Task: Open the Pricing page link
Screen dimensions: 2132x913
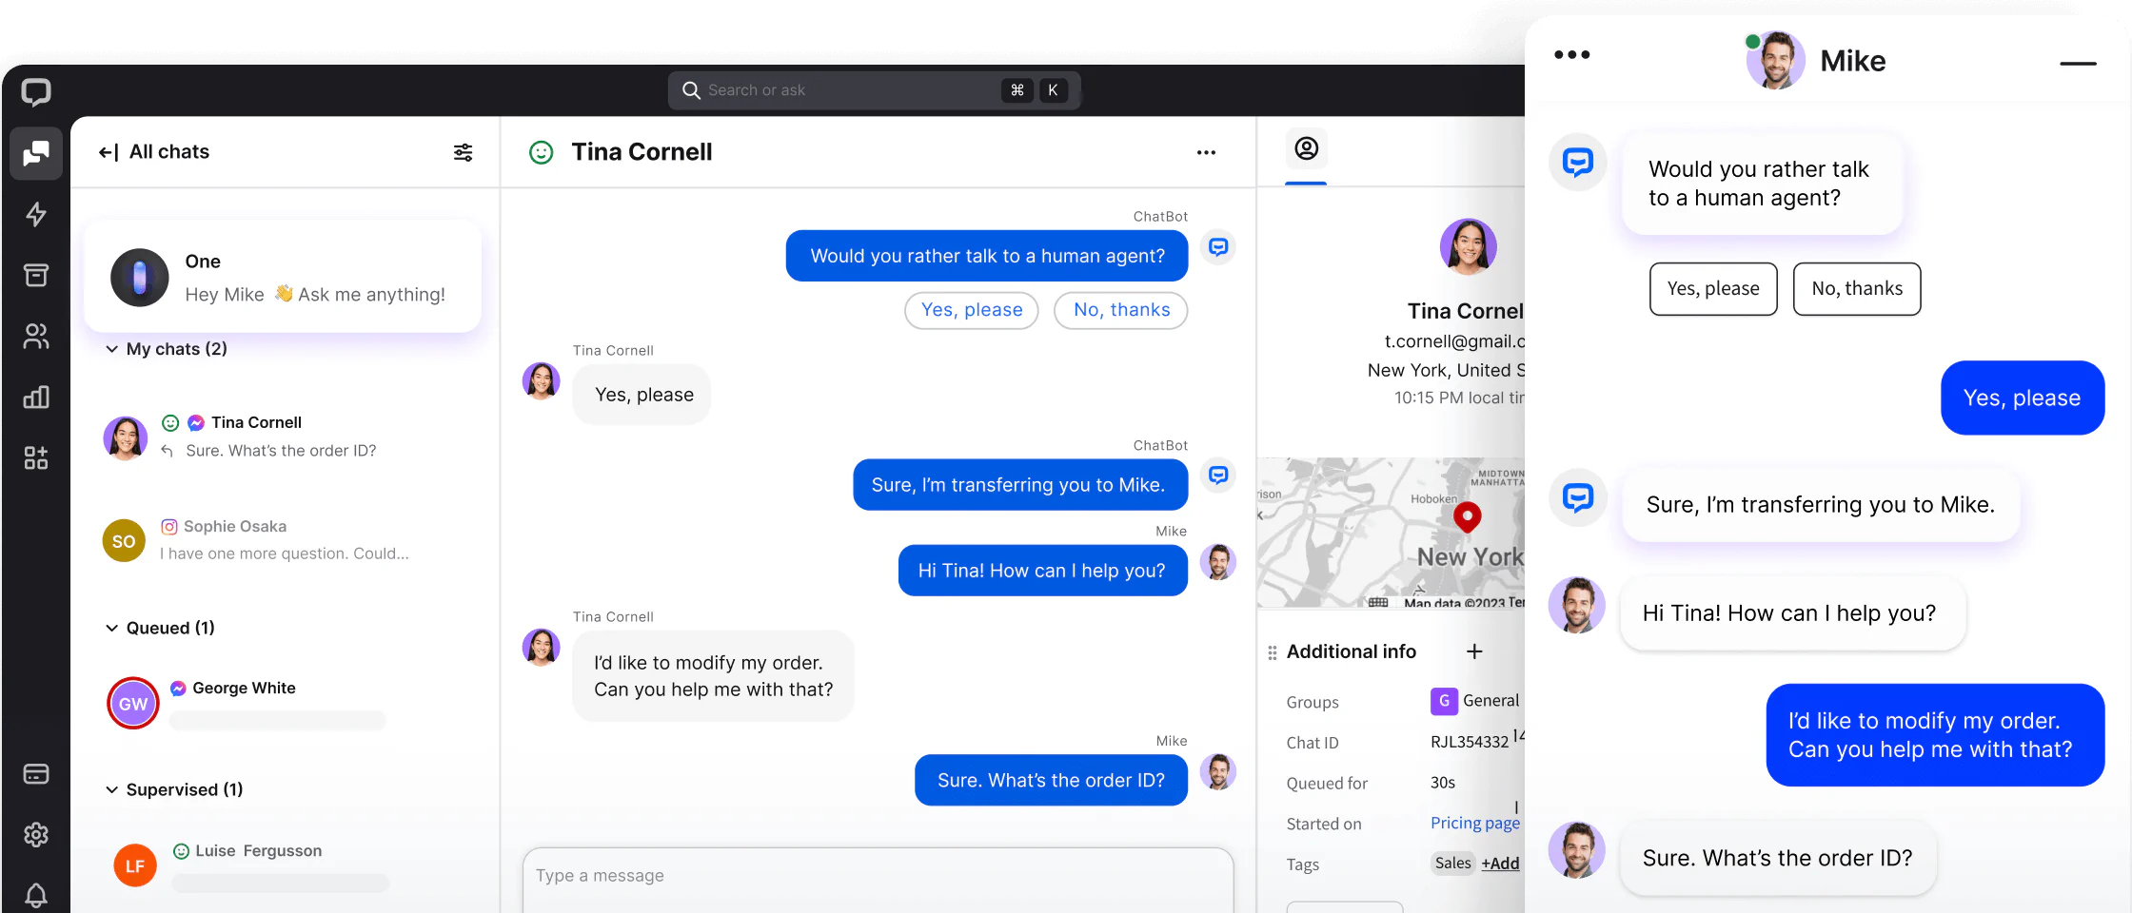Action: (1473, 823)
